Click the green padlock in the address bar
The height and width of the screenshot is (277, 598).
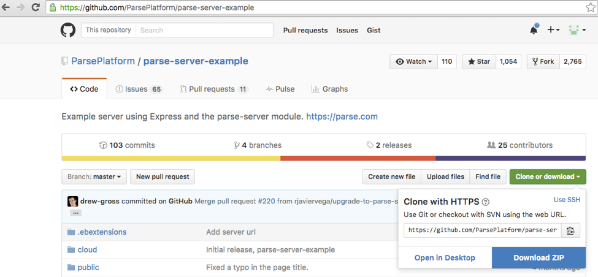click(53, 7)
